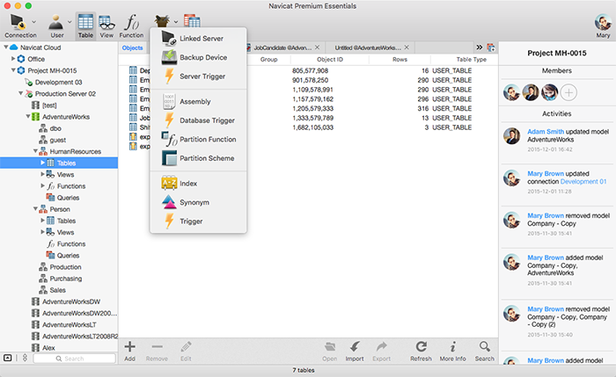Screen dimensions: 616x377
Task: Click the Open folder button
Action: pos(330,352)
